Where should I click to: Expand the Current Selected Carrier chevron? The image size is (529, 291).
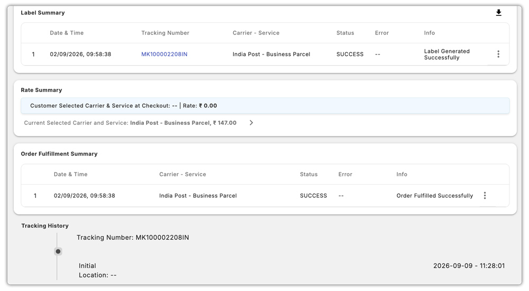coord(251,123)
